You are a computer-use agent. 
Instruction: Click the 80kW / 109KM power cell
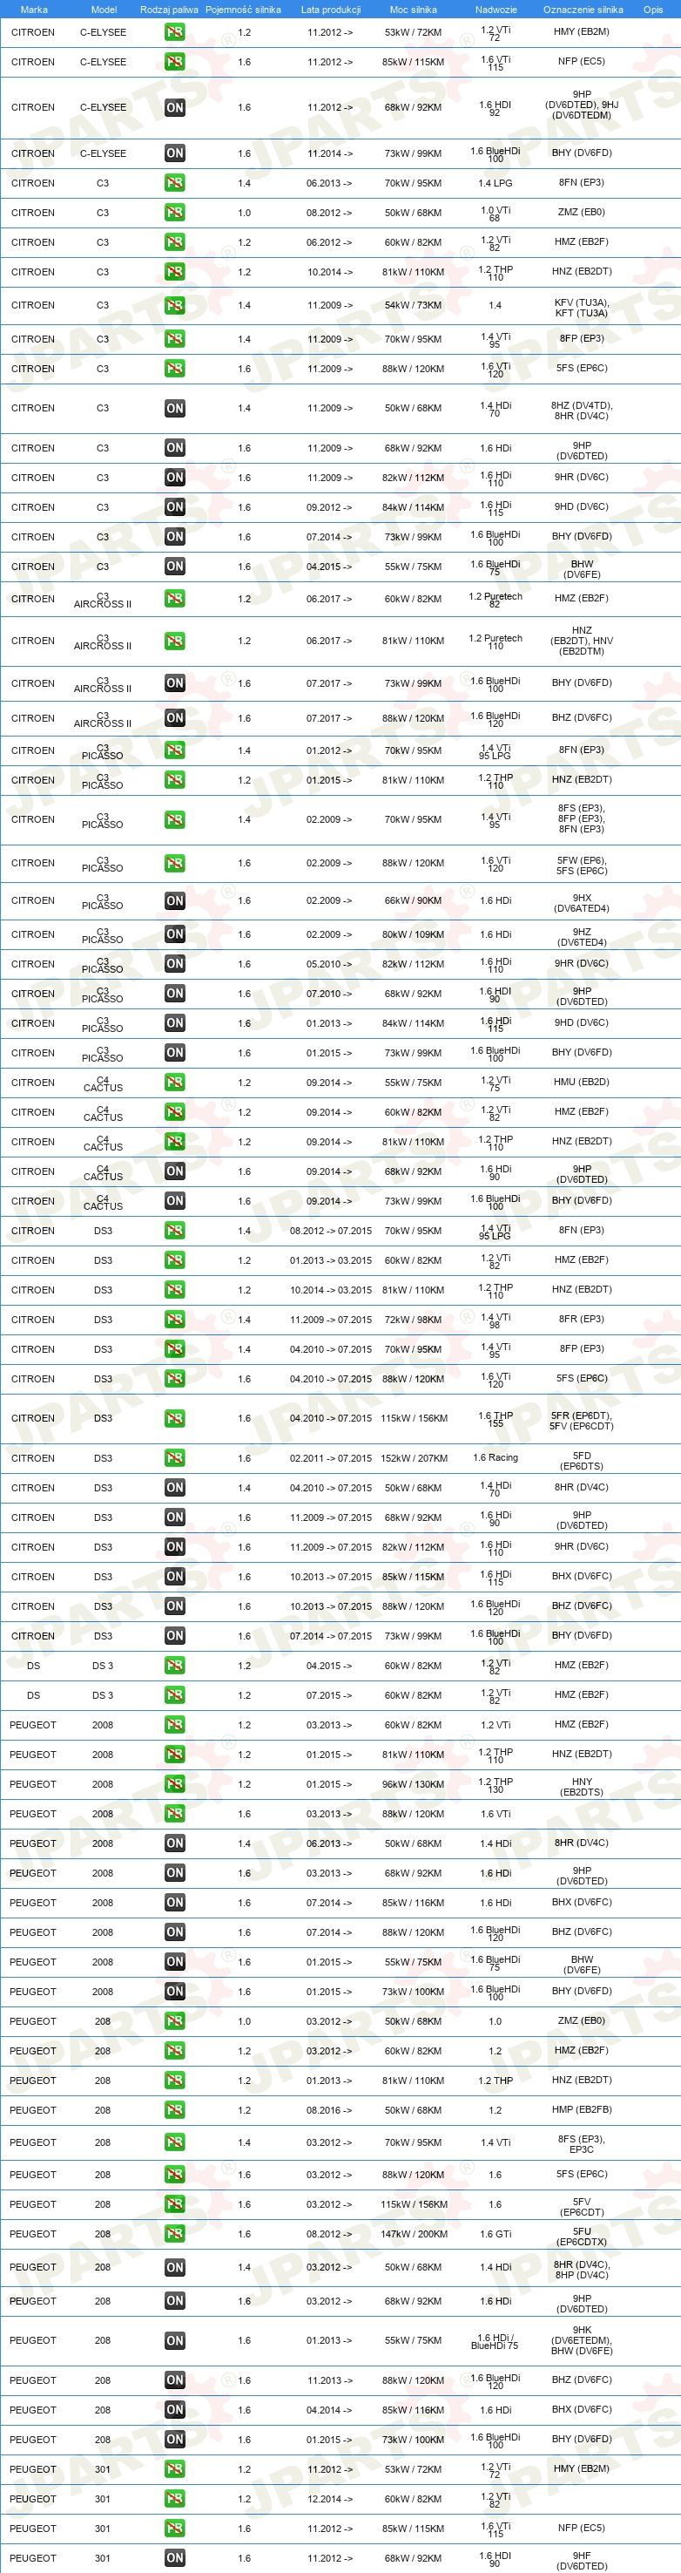tap(414, 935)
